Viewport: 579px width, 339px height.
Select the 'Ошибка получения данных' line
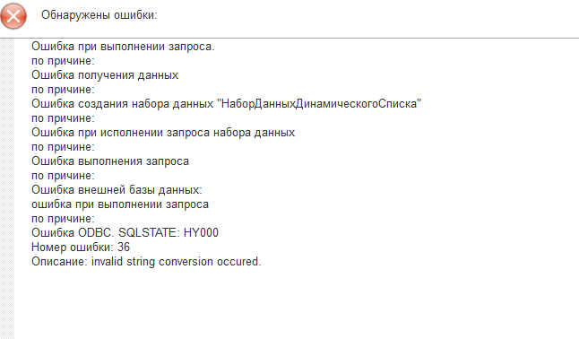click(x=105, y=75)
